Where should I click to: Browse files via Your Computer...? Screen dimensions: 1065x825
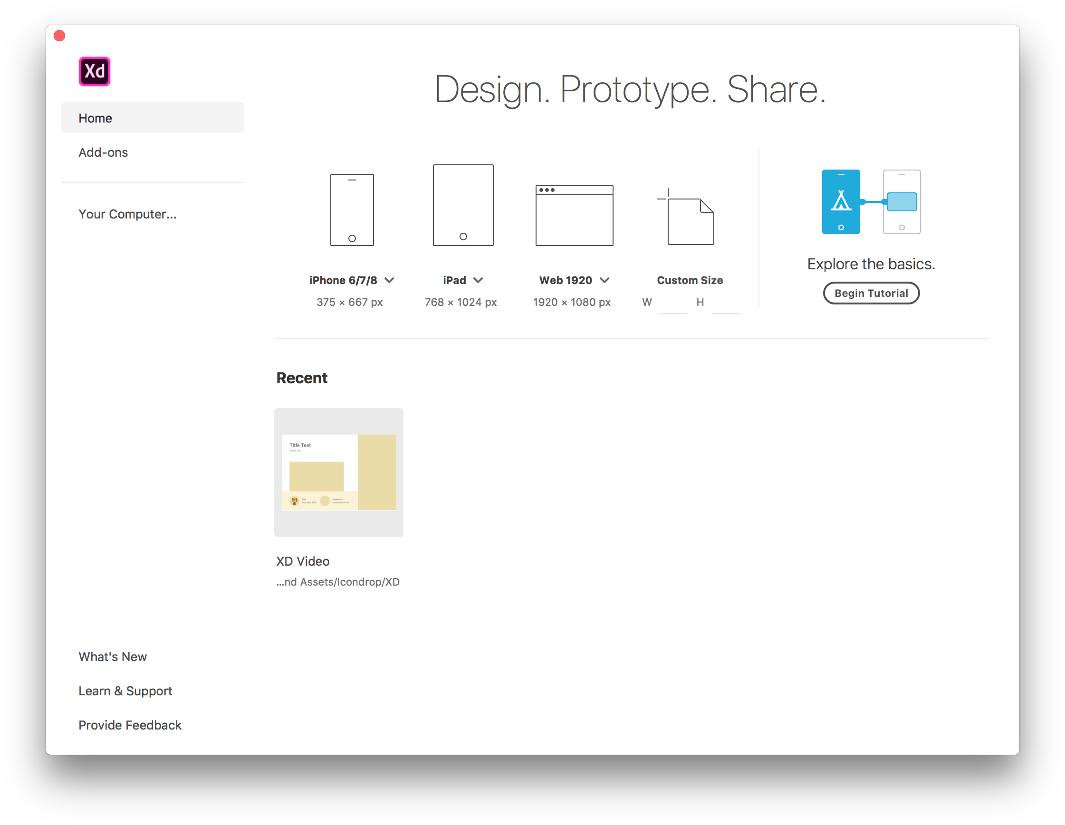[127, 214]
